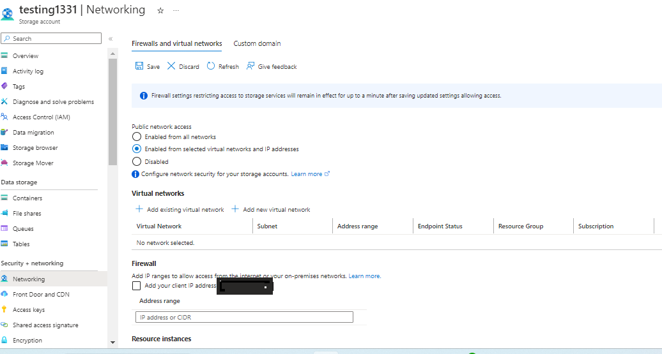Click the storage account globe icon
The width and height of the screenshot is (662, 354).
[7, 13]
